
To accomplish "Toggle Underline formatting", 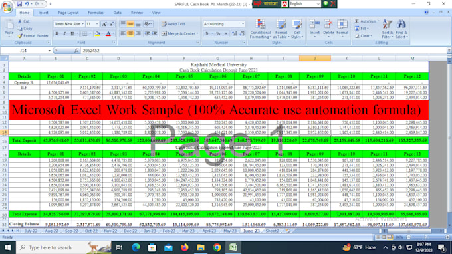I will pos(72,33).
